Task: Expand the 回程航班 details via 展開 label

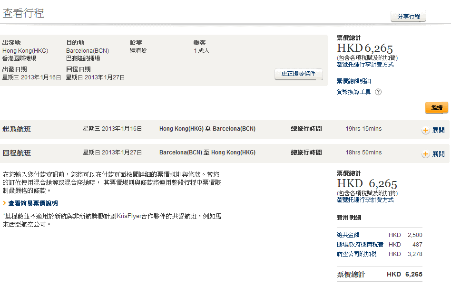Action: (438, 154)
